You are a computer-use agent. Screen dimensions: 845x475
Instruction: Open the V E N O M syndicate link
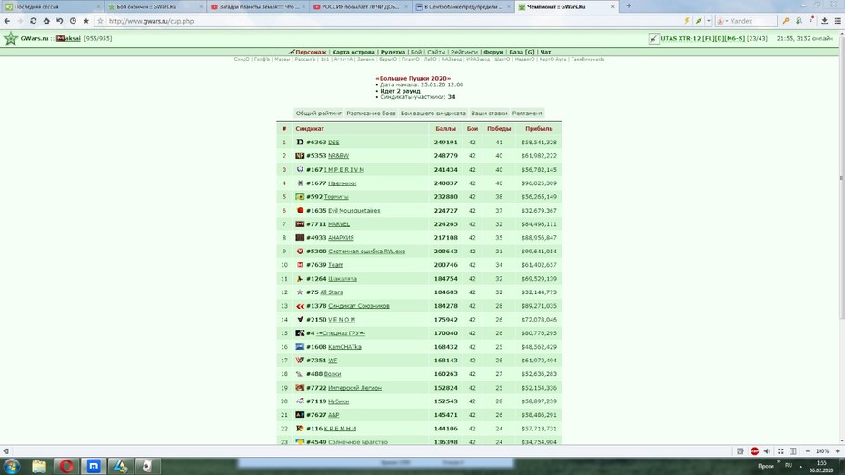coord(342,320)
